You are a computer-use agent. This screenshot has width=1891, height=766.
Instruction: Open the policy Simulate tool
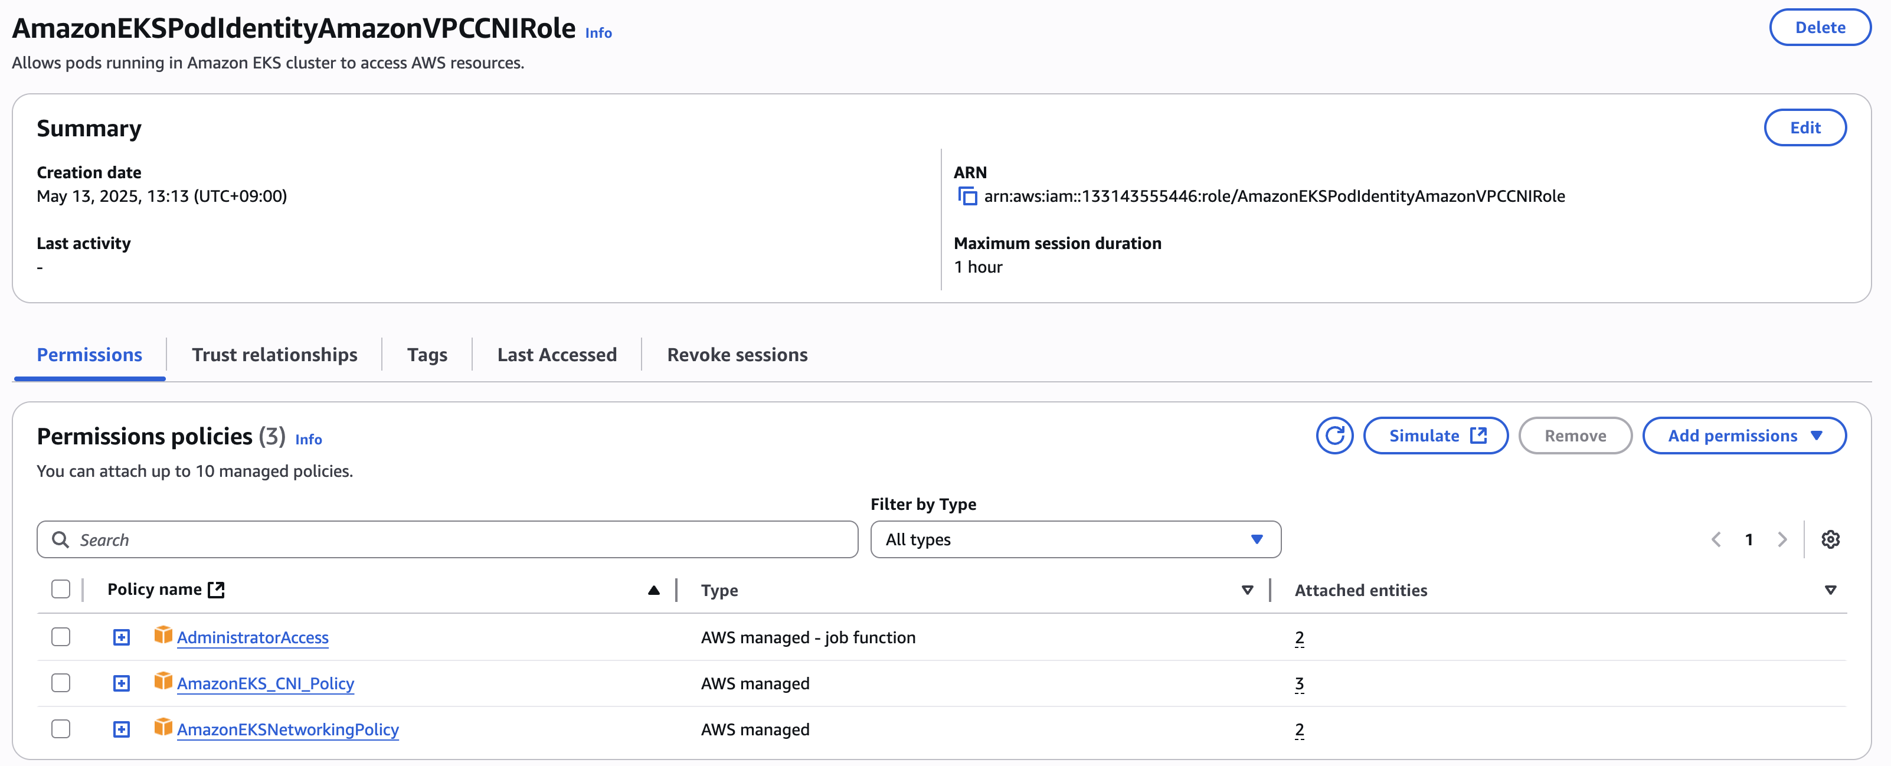(x=1436, y=436)
